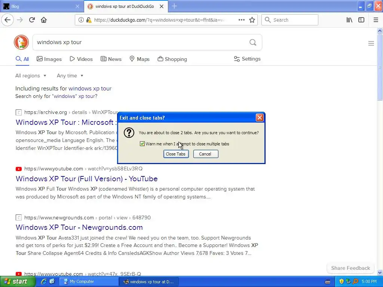Switch to My Computer taskbar window

click(89, 281)
